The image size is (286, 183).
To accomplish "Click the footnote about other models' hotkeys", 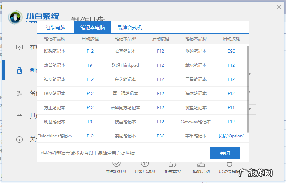I will pos(88,153).
